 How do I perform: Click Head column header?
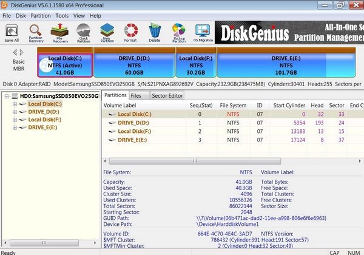click(x=317, y=106)
